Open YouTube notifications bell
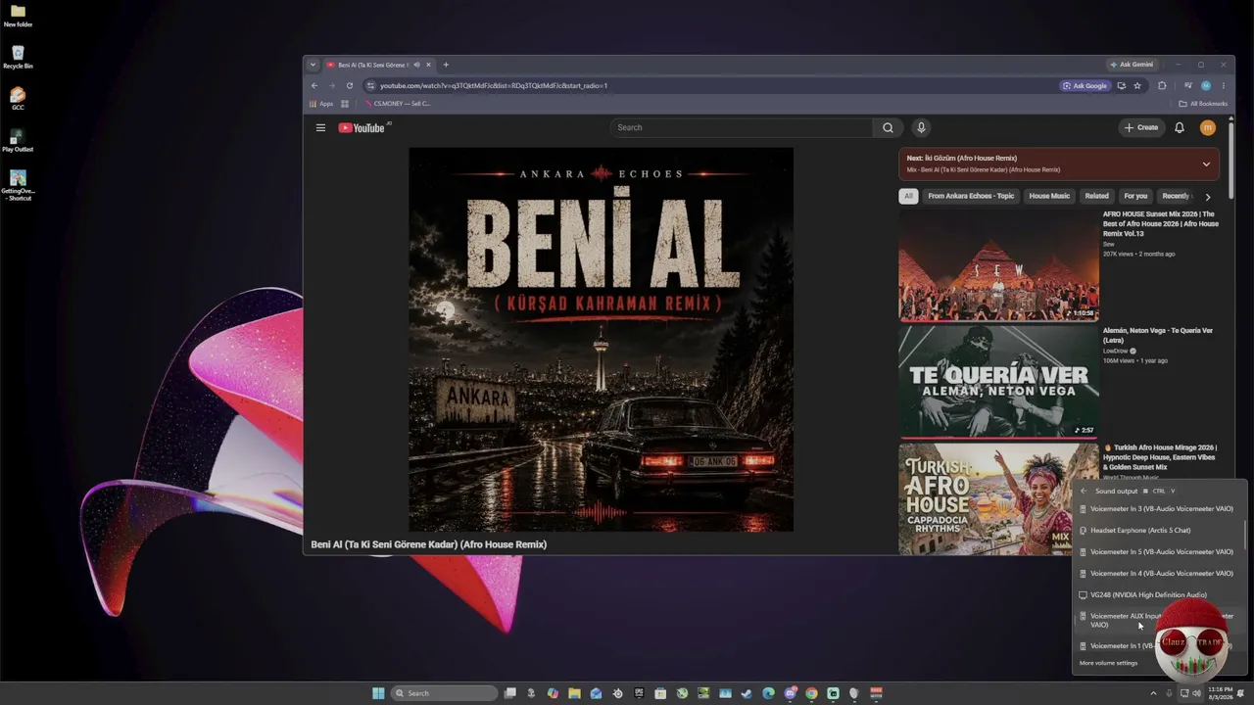Image resolution: width=1254 pixels, height=705 pixels. click(x=1180, y=127)
